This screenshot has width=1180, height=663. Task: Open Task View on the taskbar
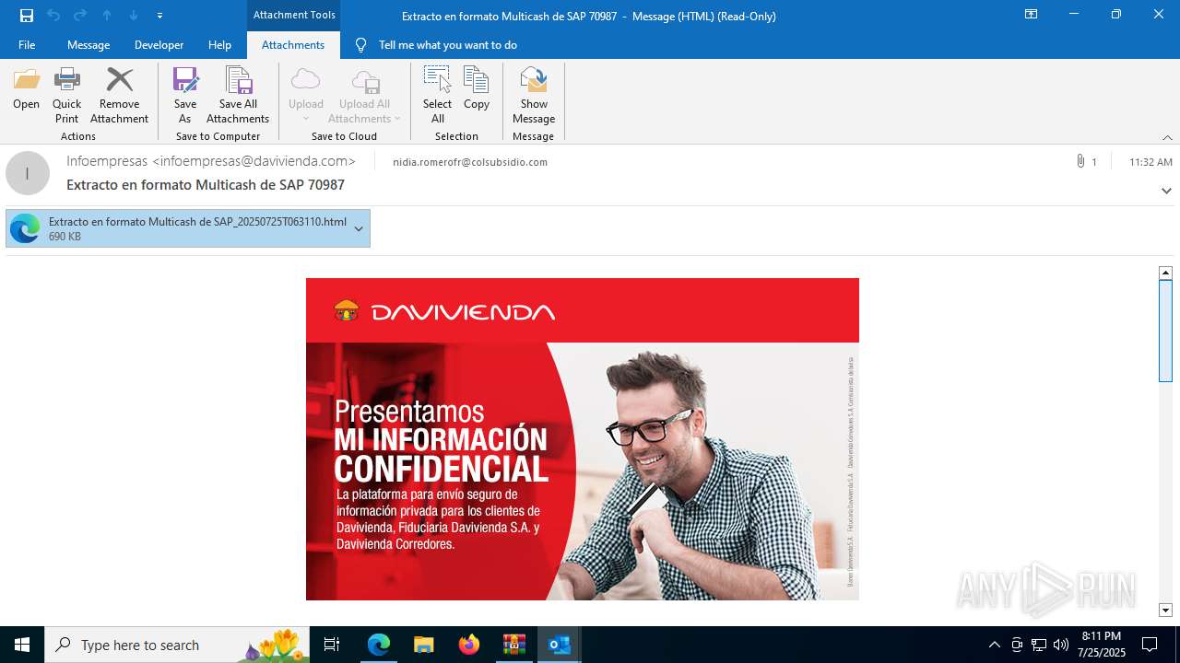click(x=332, y=645)
